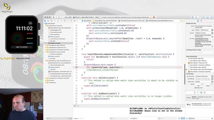Select the Version editor mode
Screen dimensions: 214x120
[x=200, y=17]
